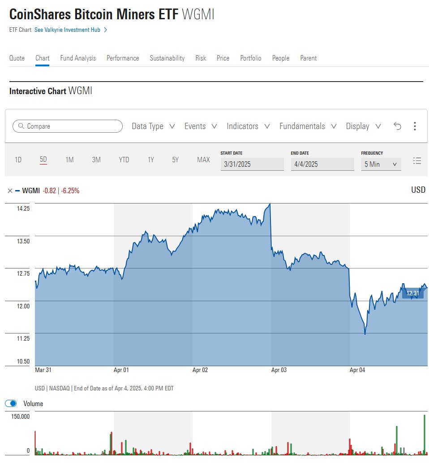This screenshot has height=463, width=429.
Task: Click the Frequency dropdown arrow icon
Action: pyautogui.click(x=395, y=164)
